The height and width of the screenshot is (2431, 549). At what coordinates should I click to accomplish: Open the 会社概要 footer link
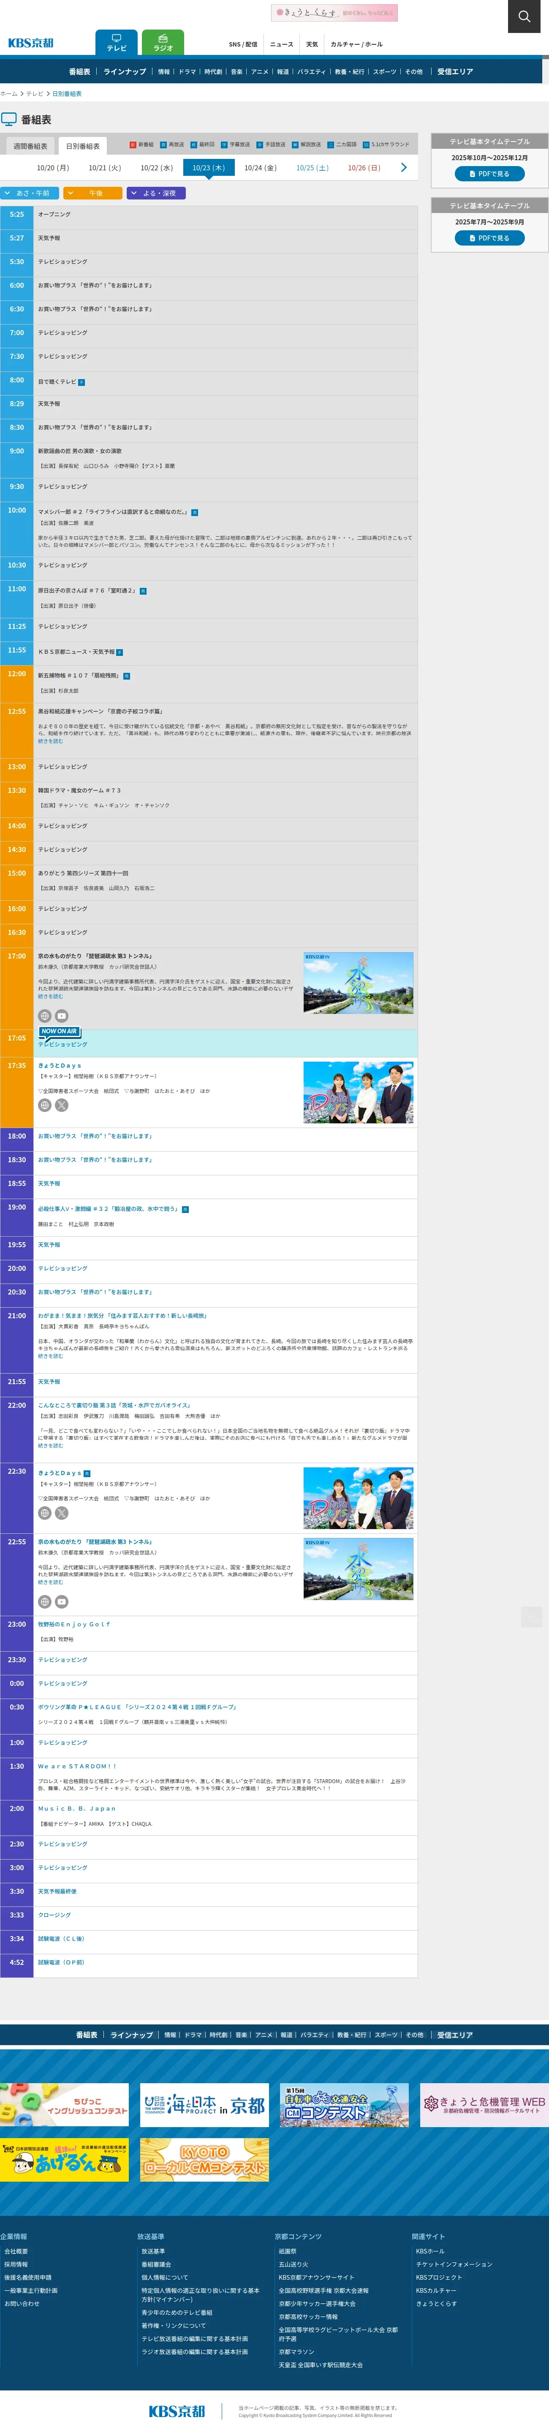pos(16,2252)
